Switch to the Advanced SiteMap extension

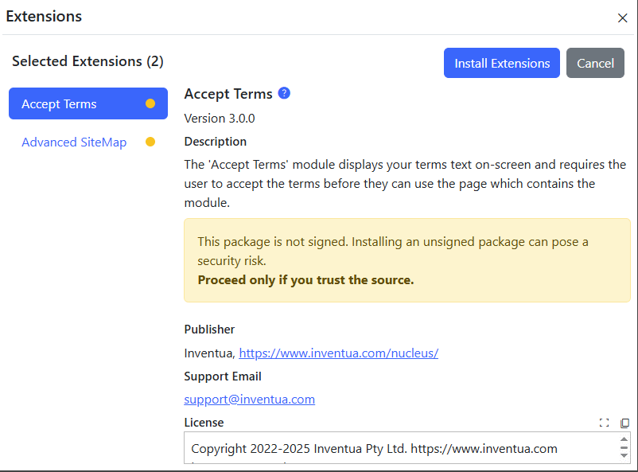[x=74, y=142]
